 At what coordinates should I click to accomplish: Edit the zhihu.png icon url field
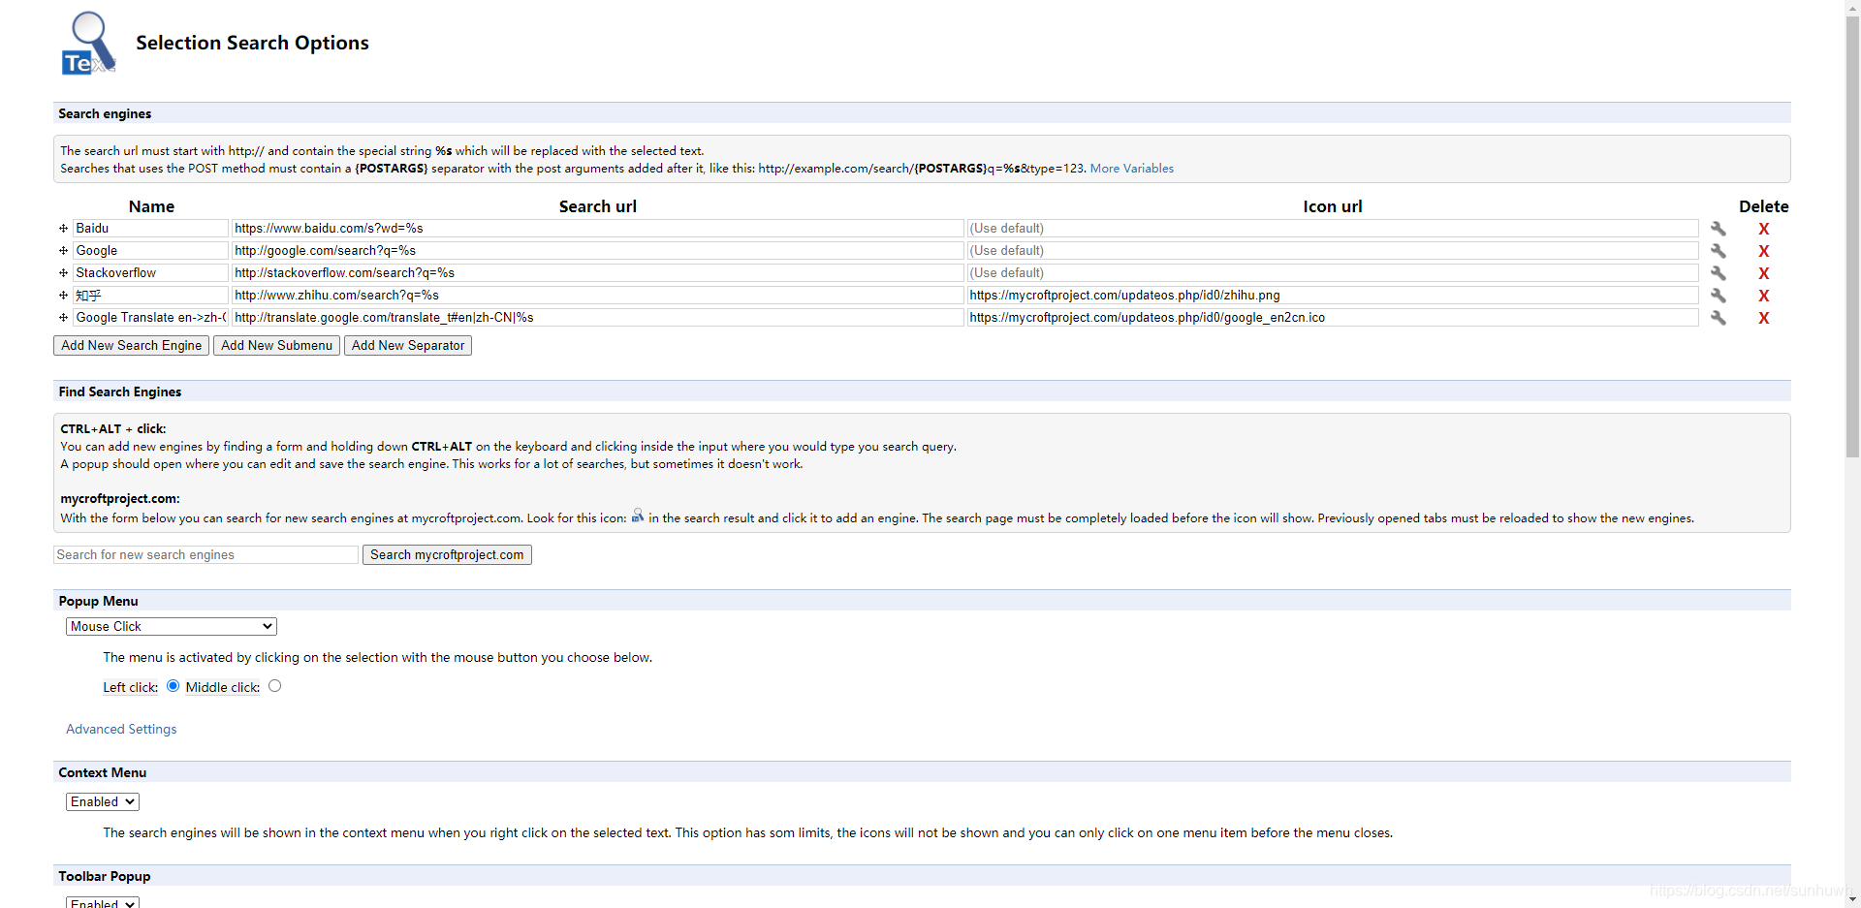(1333, 296)
